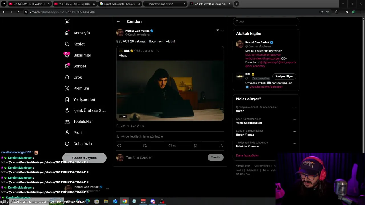Go back with the Gönderi back arrow

118,22
